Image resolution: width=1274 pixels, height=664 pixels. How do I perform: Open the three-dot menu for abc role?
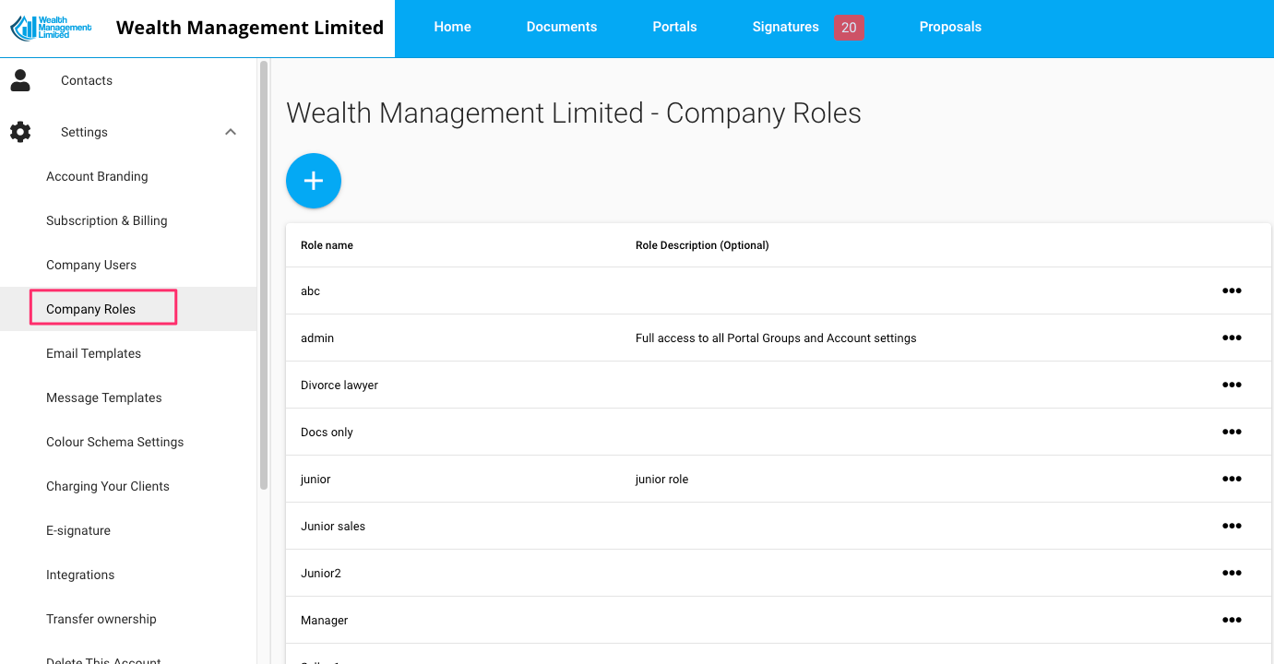(1232, 290)
